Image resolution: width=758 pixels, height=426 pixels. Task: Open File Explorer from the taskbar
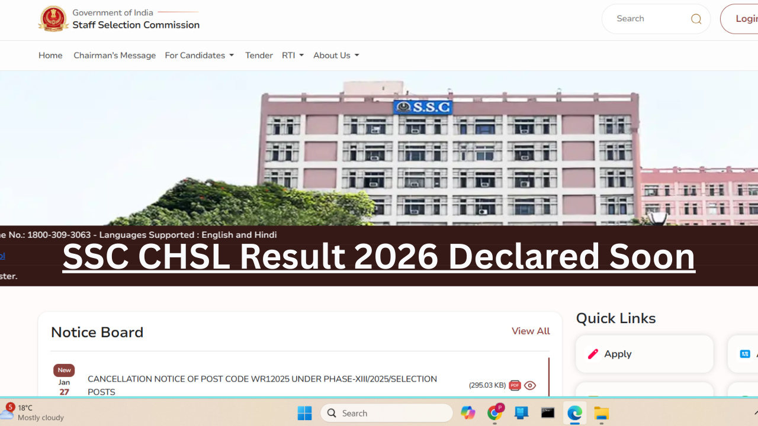601,413
